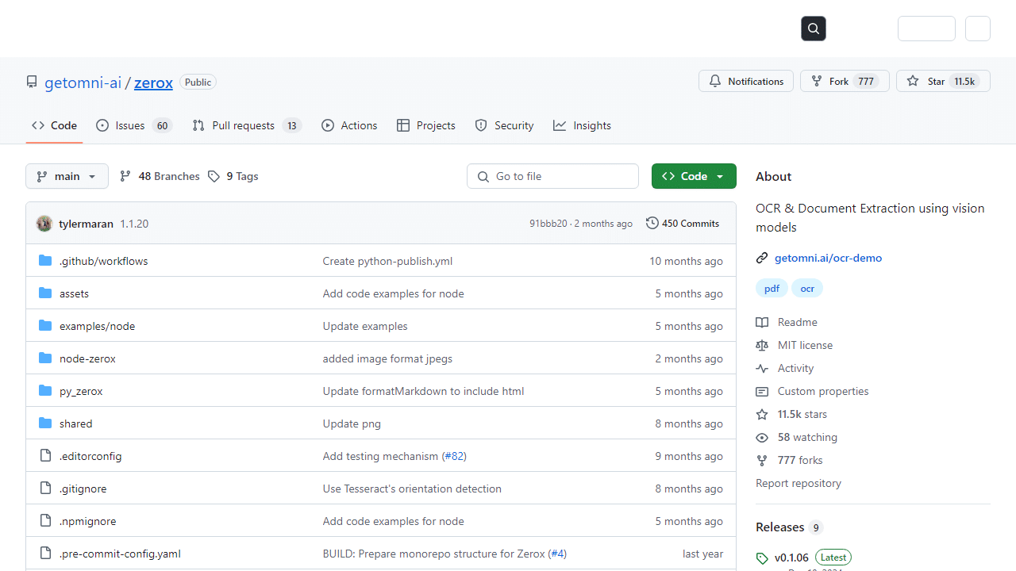Open the Insights tab
The height and width of the screenshot is (571, 1016).
[x=582, y=125]
